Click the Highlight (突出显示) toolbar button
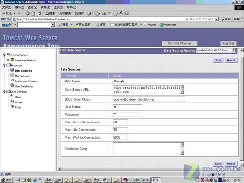Image resolution: width=244 pixels, height=183 pixels. coord(82,25)
